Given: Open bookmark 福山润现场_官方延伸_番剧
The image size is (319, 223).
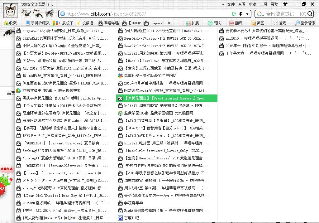Looking at the screenshot, I should [x=65, y=76].
